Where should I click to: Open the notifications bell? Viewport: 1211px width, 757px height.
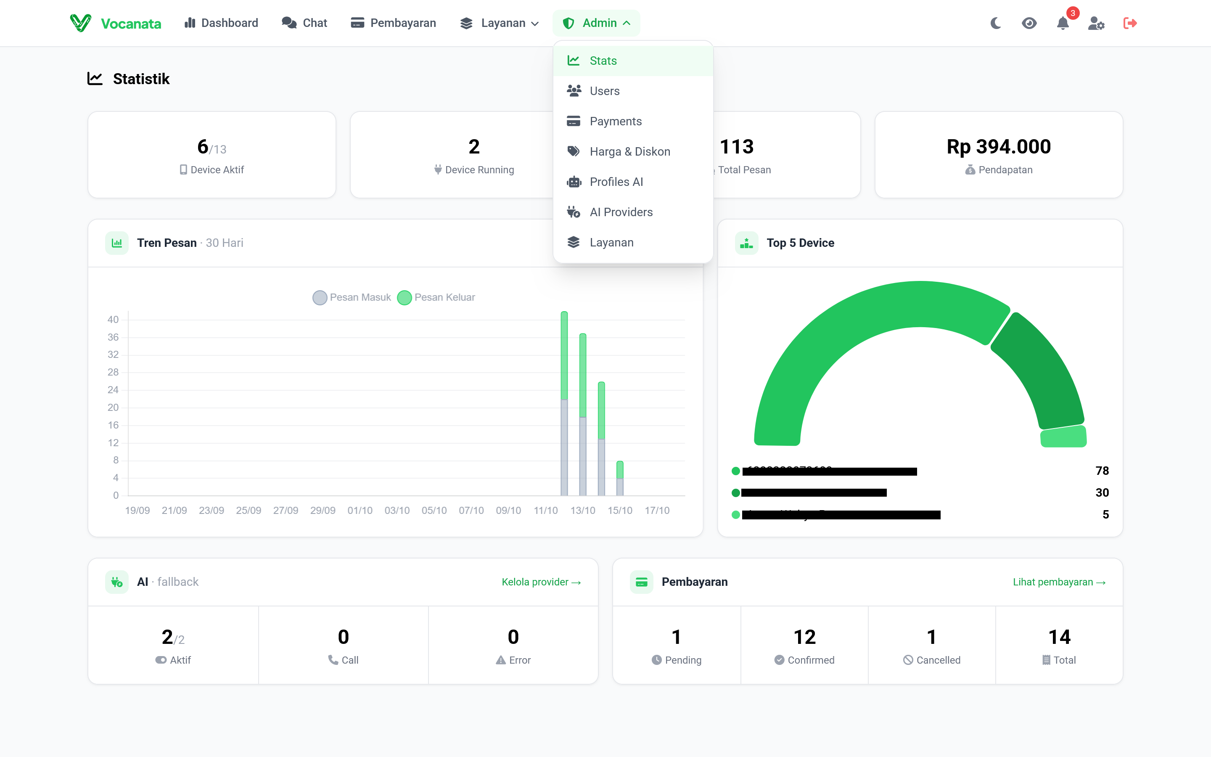(1063, 23)
